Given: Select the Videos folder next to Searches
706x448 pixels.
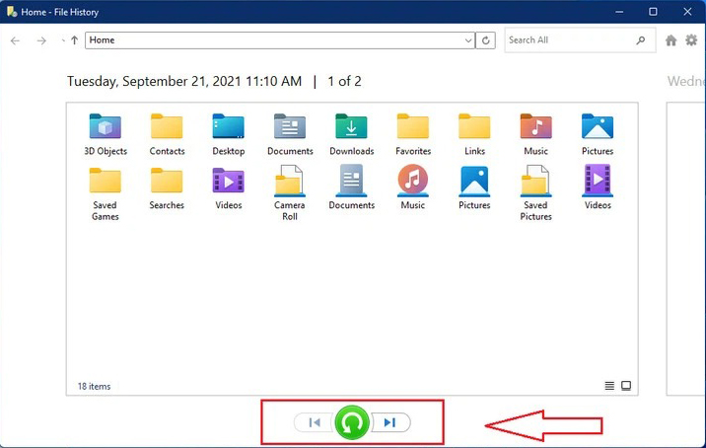Looking at the screenshot, I should point(229,188).
